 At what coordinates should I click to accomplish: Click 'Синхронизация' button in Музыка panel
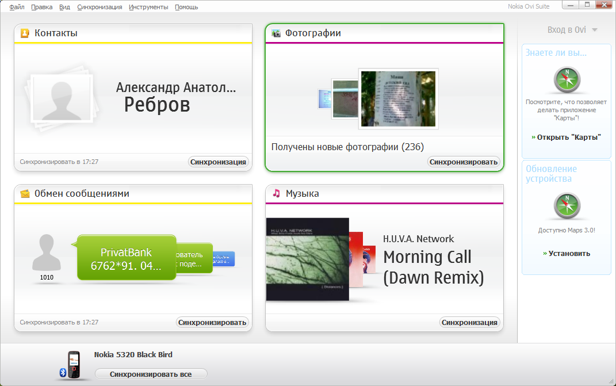pos(469,322)
